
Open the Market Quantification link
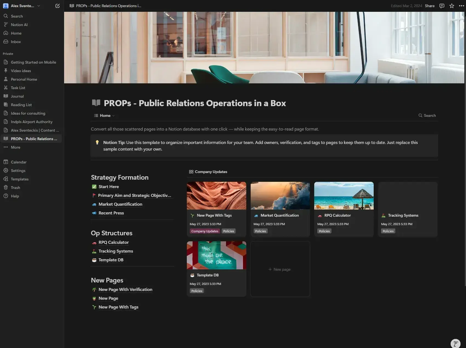(120, 204)
